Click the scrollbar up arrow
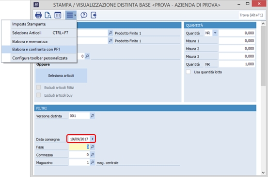 pos(263,24)
